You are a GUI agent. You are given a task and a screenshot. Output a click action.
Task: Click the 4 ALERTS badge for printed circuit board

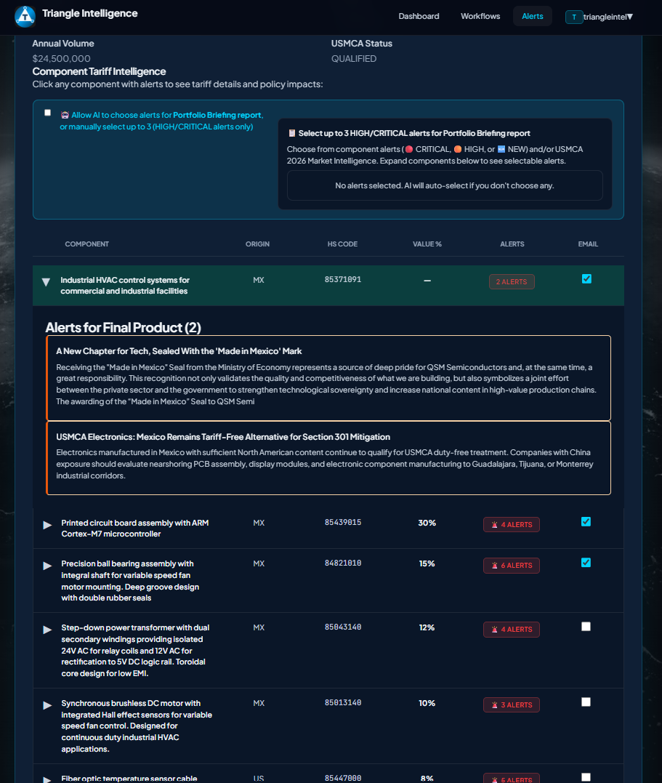[x=511, y=525]
